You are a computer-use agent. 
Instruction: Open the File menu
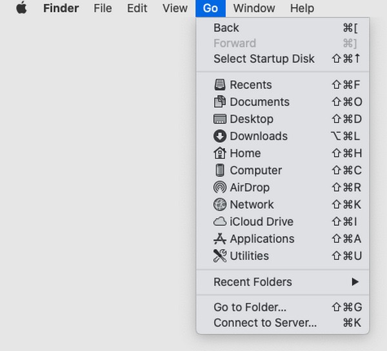tap(103, 8)
